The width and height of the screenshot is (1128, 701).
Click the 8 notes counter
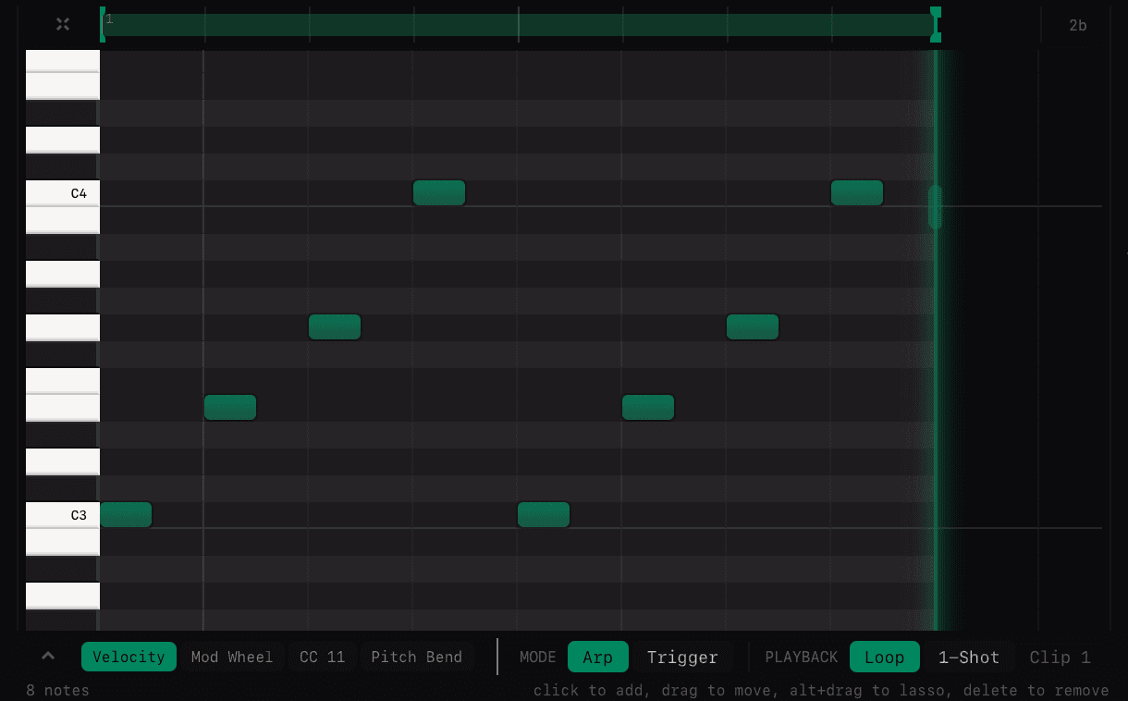coord(58,690)
